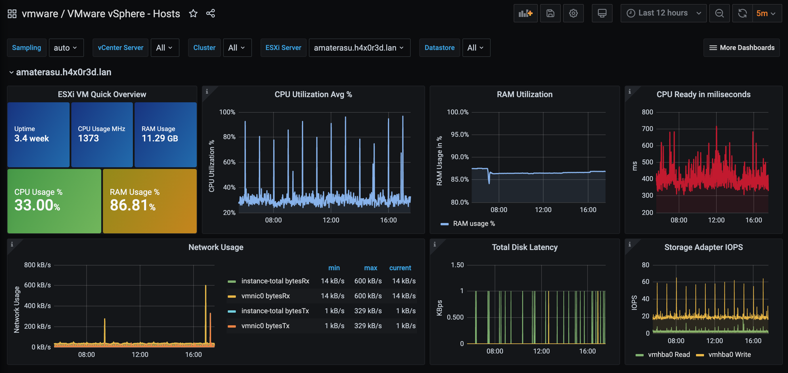Click green swatch of instance-total bytesRx

(x=232, y=281)
